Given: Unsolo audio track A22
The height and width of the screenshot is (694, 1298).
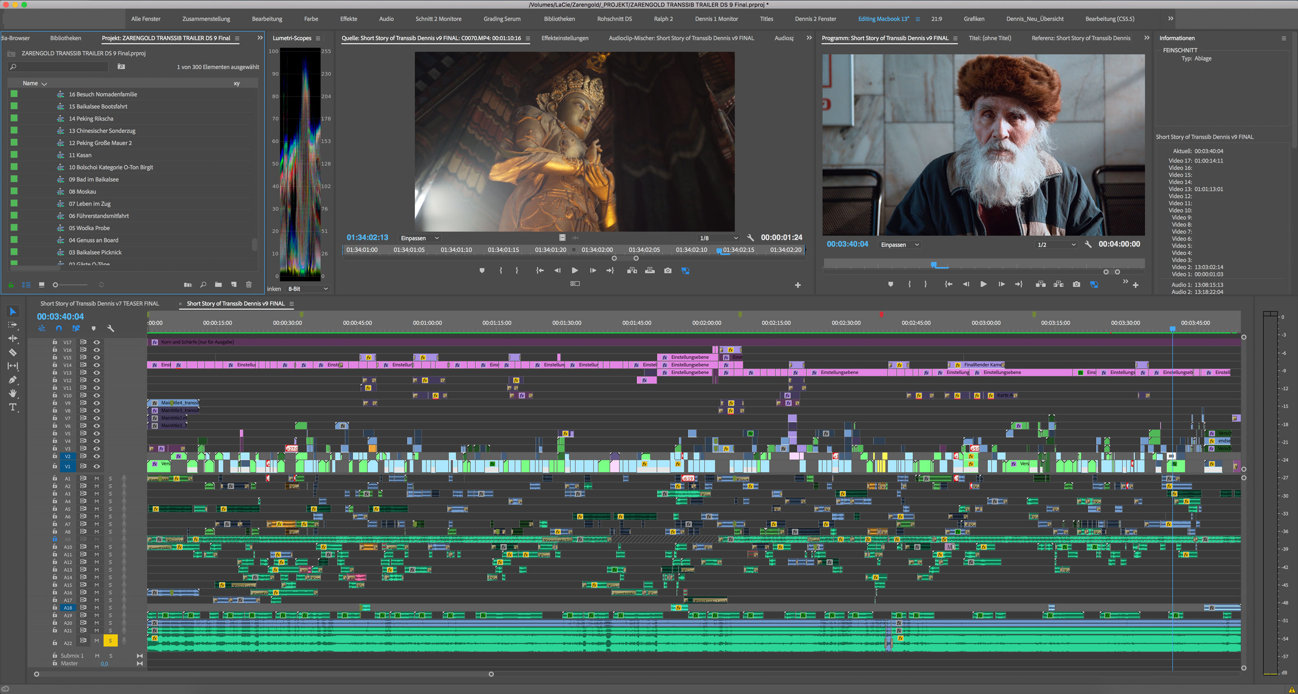Looking at the screenshot, I should tap(110, 641).
